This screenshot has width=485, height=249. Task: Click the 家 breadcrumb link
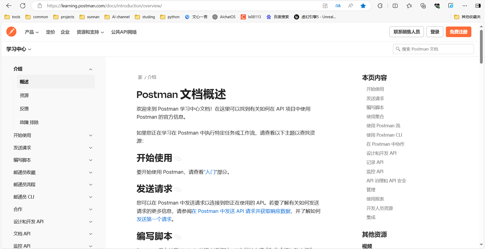[140, 77]
